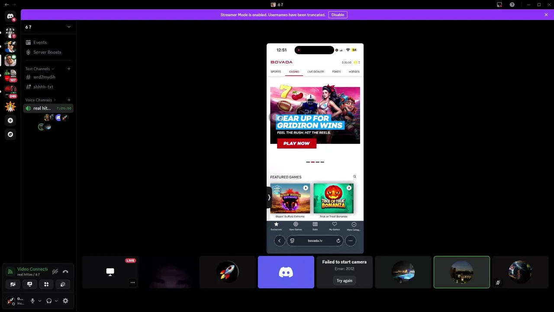Click the search icon beside Featured Games

[354, 177]
